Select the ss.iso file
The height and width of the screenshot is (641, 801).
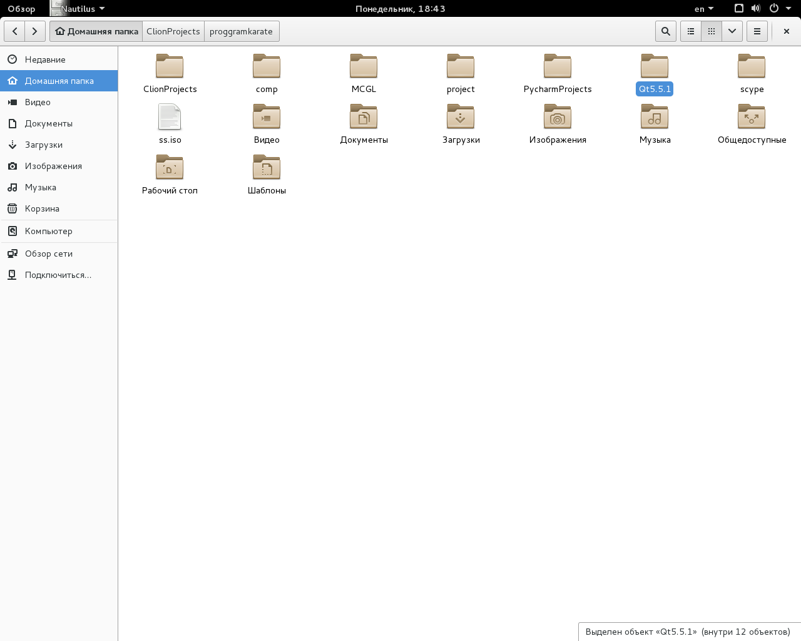pos(170,124)
